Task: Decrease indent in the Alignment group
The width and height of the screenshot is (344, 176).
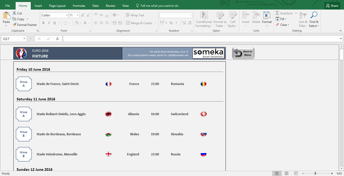Action: click(x=115, y=23)
